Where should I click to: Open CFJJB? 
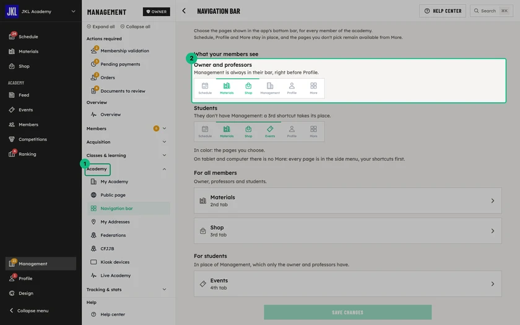[129, 248]
